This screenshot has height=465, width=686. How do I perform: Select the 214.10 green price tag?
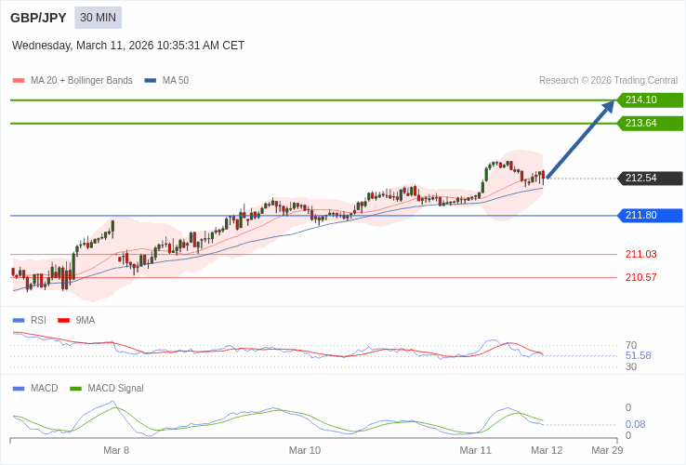pos(650,100)
